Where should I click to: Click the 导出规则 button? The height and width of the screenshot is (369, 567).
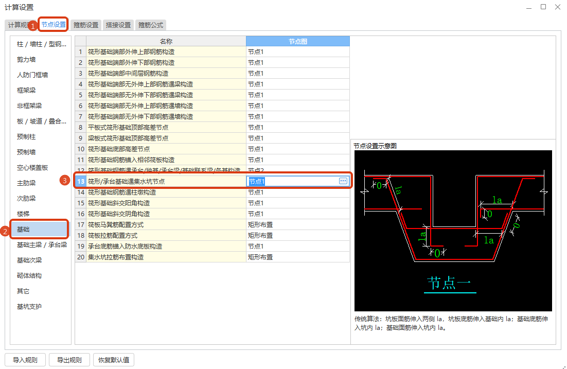pyautogui.click(x=69, y=360)
